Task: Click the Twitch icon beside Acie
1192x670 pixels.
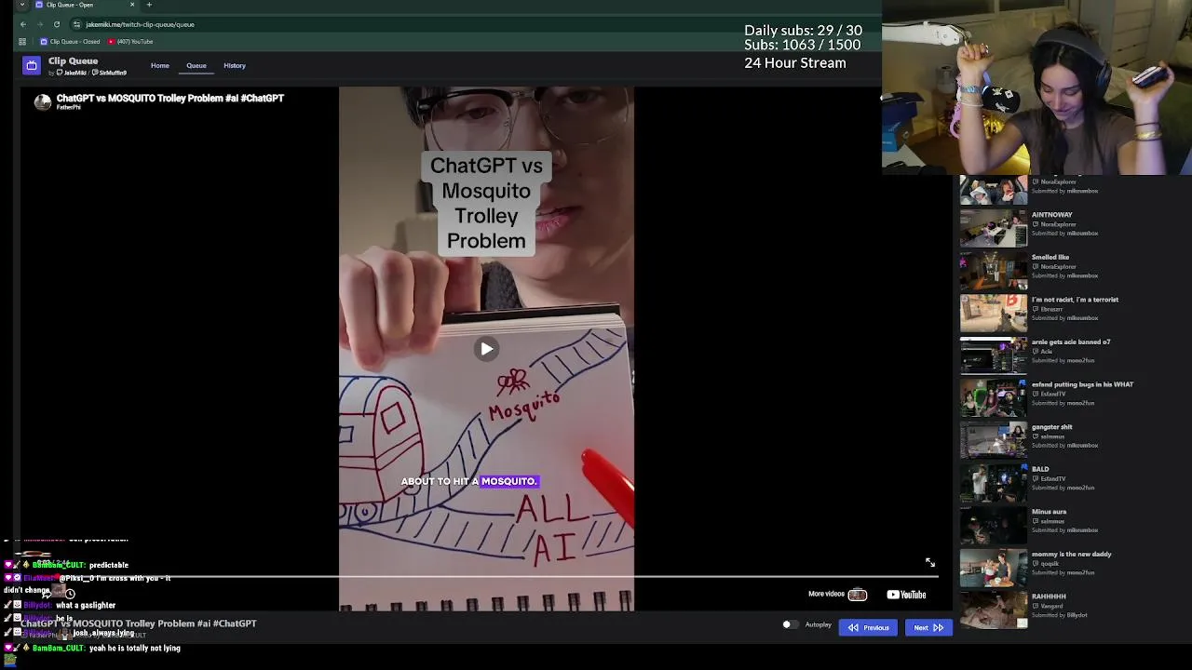Action: tap(1035, 352)
